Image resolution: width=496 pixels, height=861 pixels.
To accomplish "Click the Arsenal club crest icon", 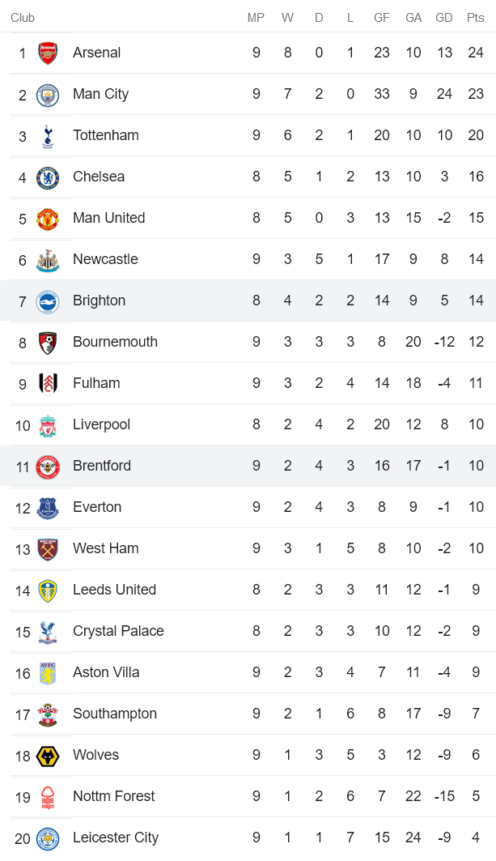I will (x=48, y=53).
